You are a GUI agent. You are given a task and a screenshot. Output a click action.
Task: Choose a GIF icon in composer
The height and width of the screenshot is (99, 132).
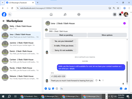point(57,88)
